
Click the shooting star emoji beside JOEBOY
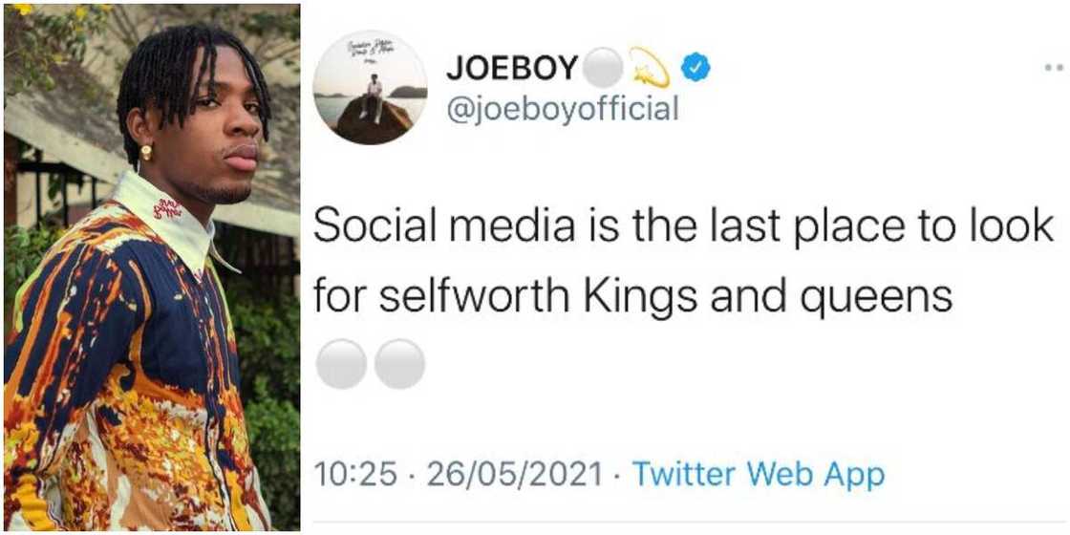651,68
